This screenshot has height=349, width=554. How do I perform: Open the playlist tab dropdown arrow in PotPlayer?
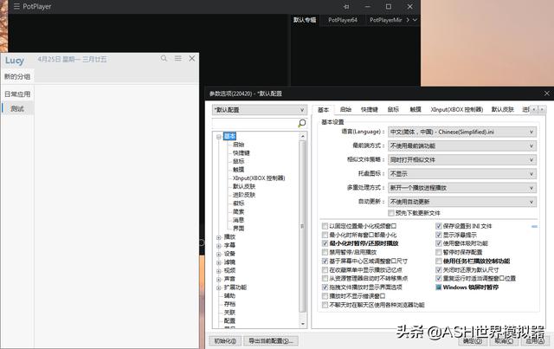click(415, 20)
